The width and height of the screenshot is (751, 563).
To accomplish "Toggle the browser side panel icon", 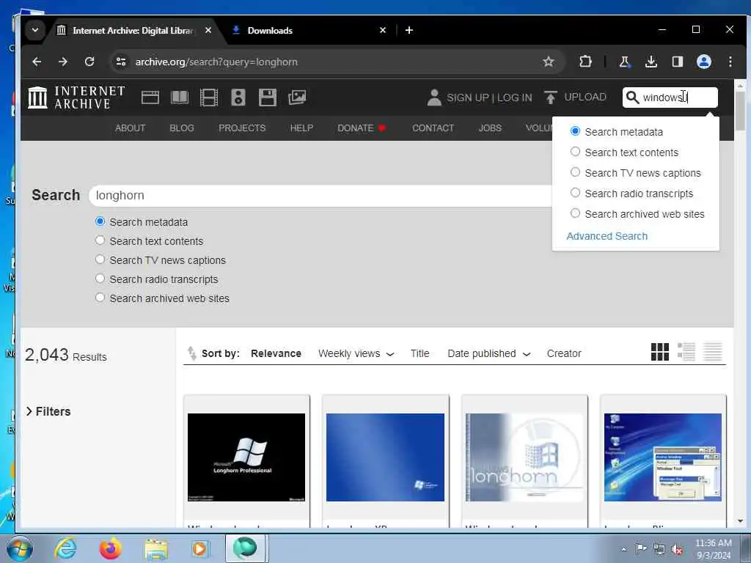I will 677,62.
